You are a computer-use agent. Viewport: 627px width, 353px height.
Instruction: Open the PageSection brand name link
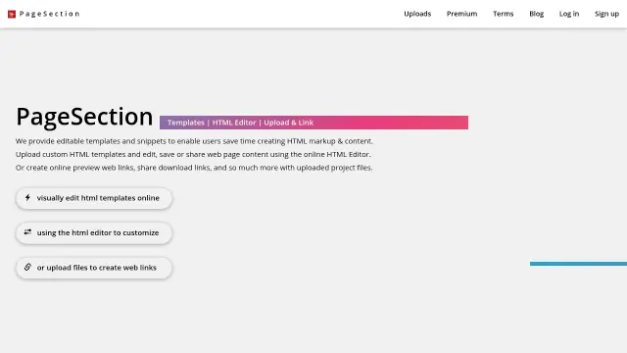50,14
